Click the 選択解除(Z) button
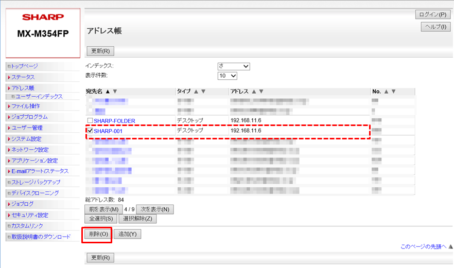 coord(137,219)
